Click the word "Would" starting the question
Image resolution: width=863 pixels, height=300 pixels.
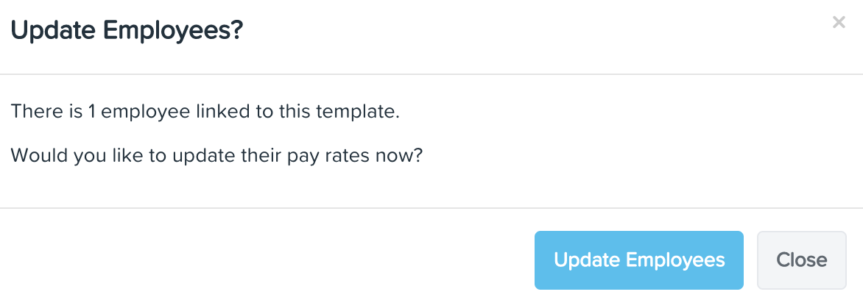pyautogui.click(x=34, y=156)
